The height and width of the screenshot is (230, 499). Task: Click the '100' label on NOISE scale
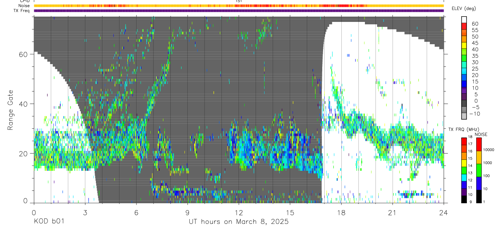point(487,176)
